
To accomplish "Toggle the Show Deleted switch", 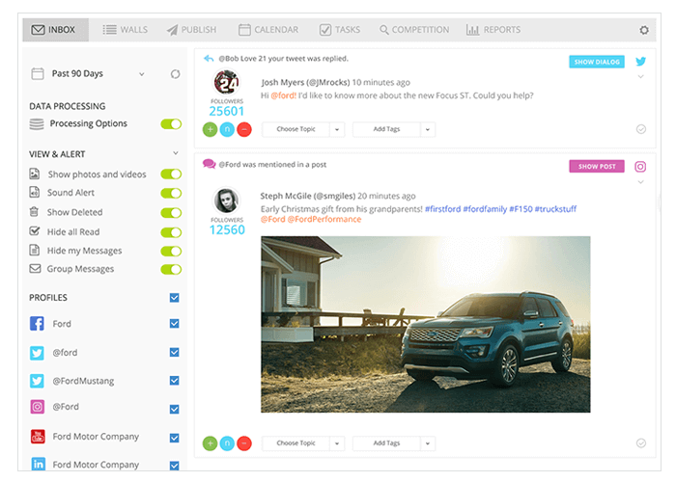I will click(171, 213).
